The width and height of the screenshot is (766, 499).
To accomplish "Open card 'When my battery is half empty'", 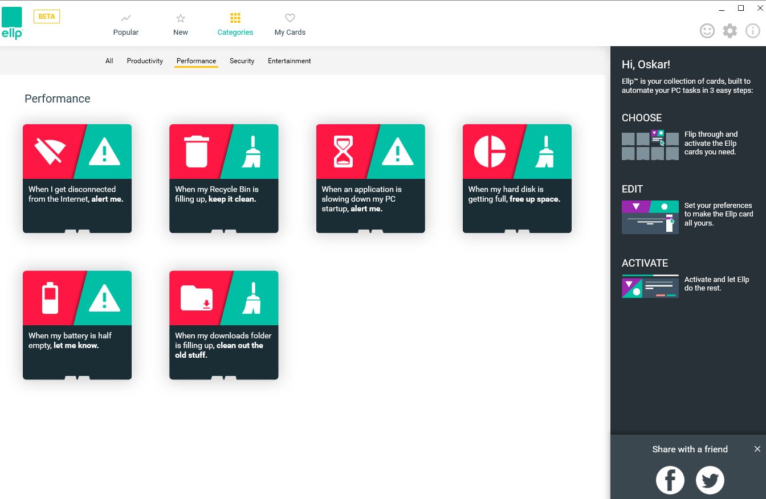I will (x=77, y=325).
